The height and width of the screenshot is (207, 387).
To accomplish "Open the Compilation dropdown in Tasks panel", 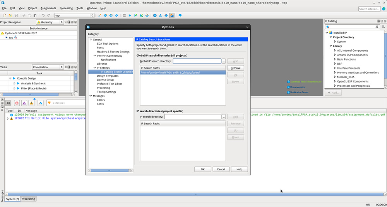I will (48, 67).
